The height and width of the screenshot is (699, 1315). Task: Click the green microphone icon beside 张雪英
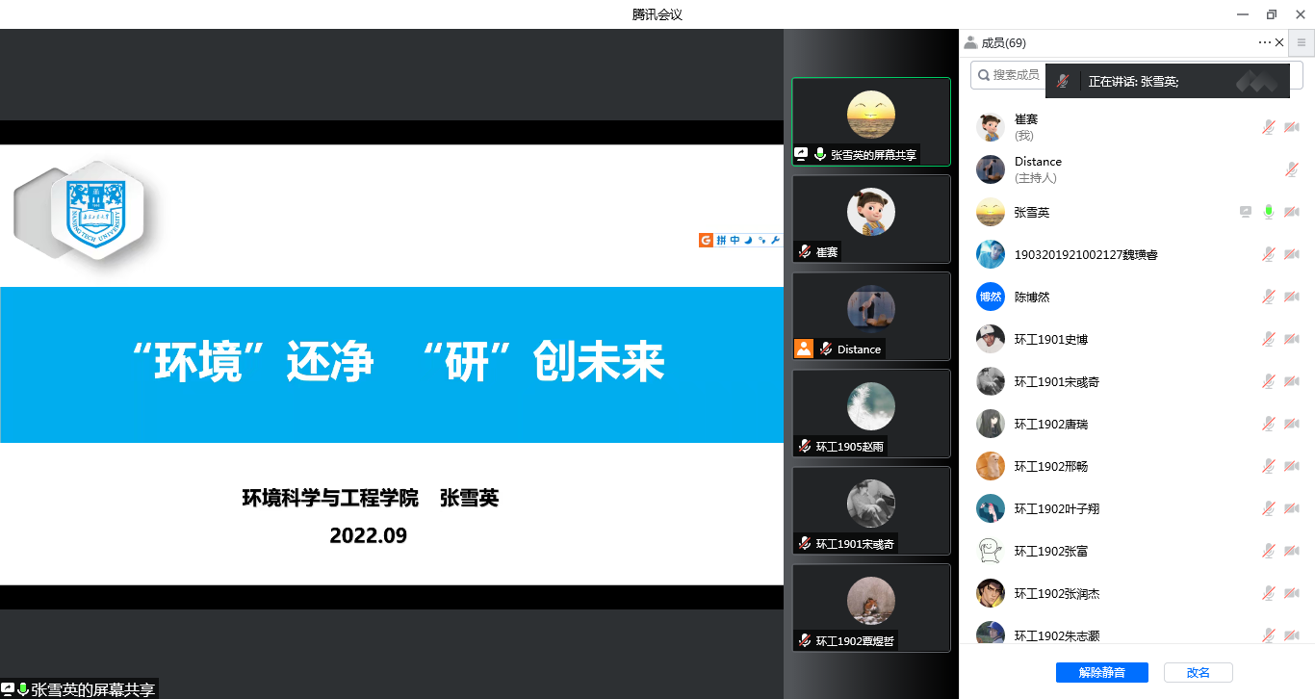pos(1270,212)
